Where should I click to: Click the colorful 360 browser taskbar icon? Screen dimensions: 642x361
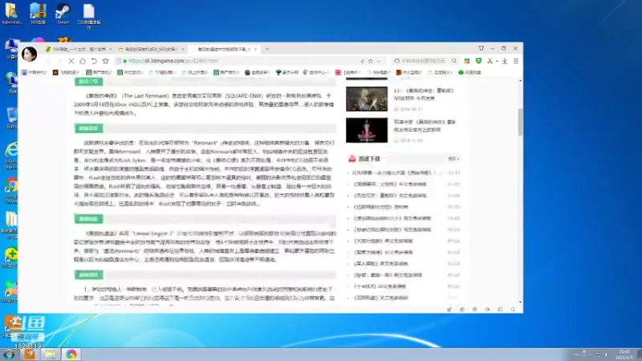(71, 354)
